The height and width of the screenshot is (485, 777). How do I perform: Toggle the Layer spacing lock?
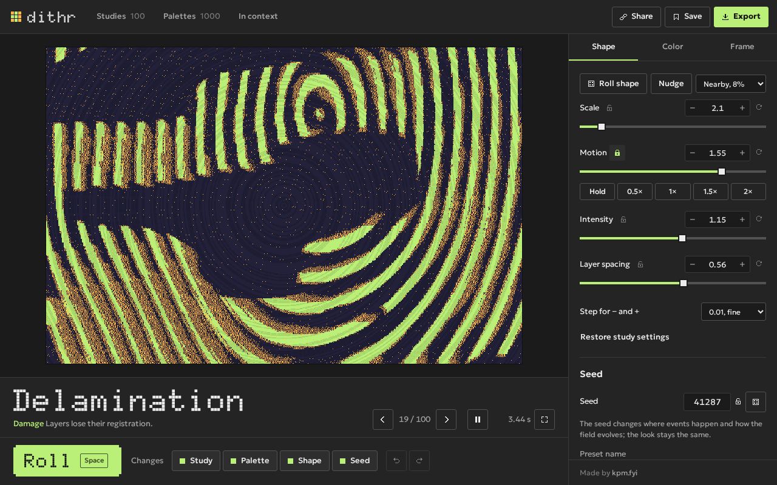(640, 264)
